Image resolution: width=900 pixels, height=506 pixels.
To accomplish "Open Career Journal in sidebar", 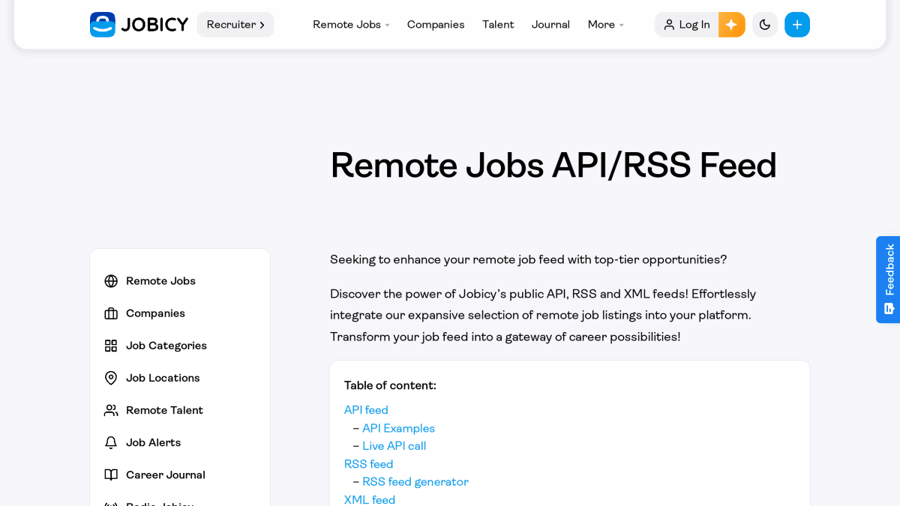I will pos(166,475).
